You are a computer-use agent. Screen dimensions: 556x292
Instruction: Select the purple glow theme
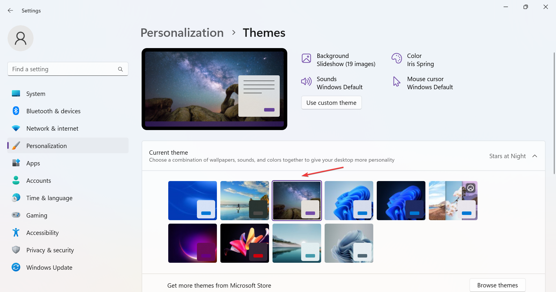(193, 243)
